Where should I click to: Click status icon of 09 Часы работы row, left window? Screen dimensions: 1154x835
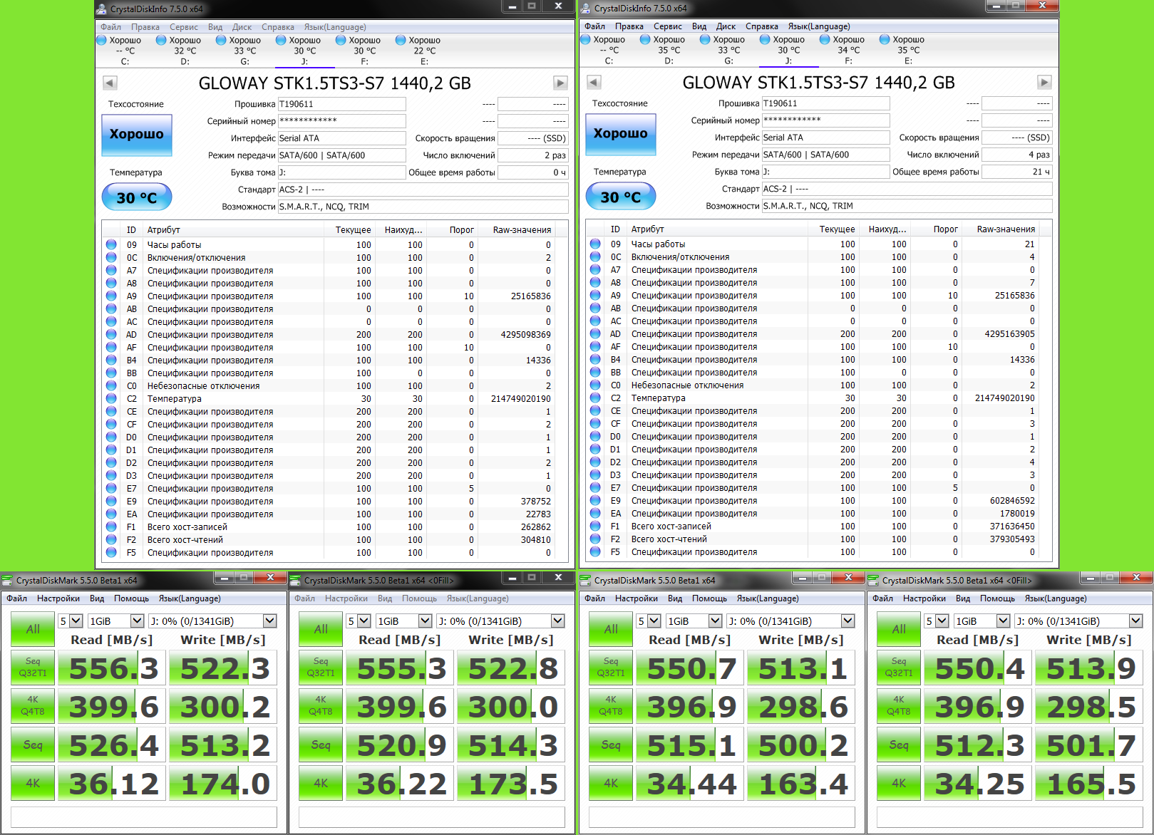[x=112, y=244]
